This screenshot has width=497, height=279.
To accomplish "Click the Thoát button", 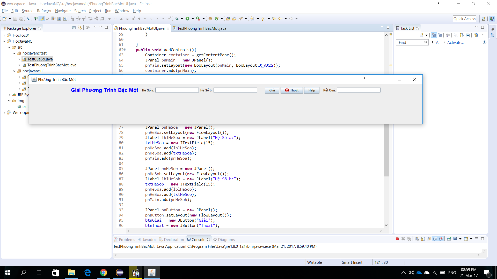I will point(291,90).
